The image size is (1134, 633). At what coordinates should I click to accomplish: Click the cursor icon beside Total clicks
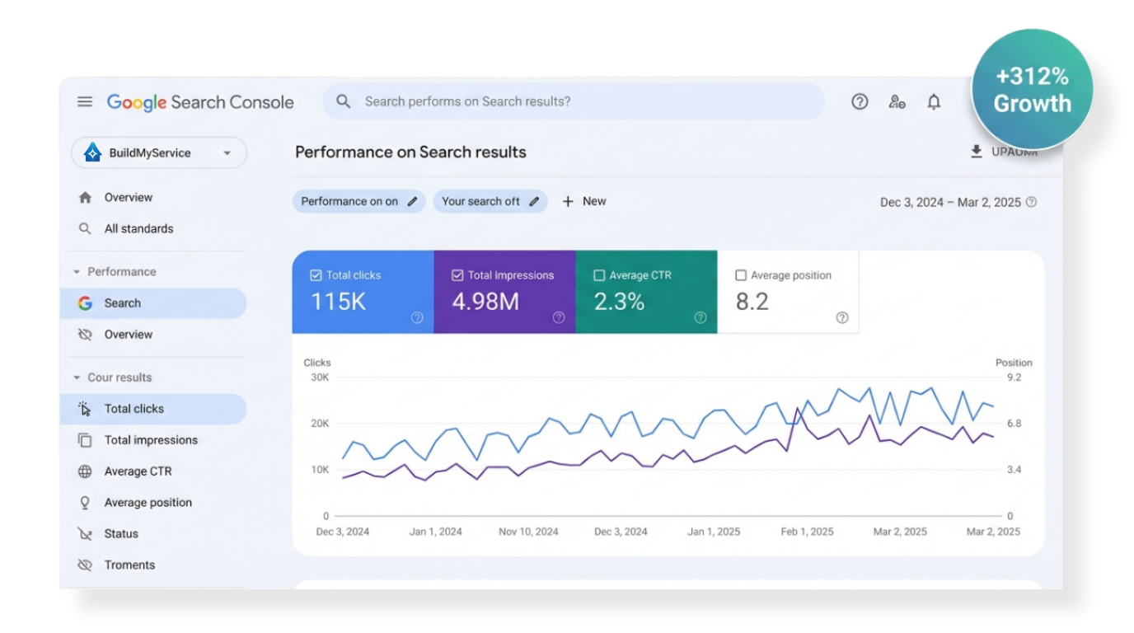click(x=83, y=408)
